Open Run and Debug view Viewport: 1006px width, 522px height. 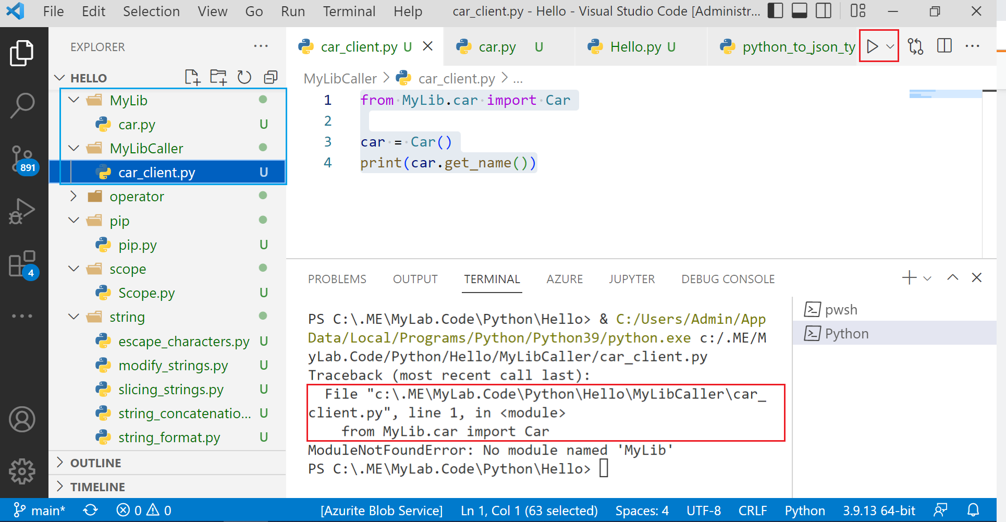click(22, 211)
